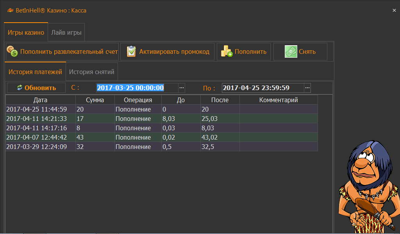Click the caveman mascot image
The height and width of the screenshot is (234, 400).
[x=368, y=183]
